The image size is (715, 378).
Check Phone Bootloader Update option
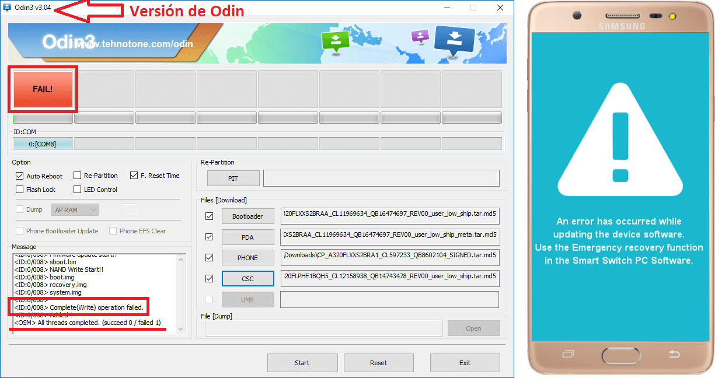click(x=20, y=231)
